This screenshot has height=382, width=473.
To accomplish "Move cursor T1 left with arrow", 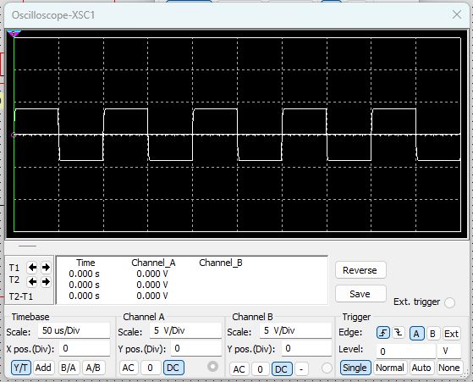I will click(32, 268).
